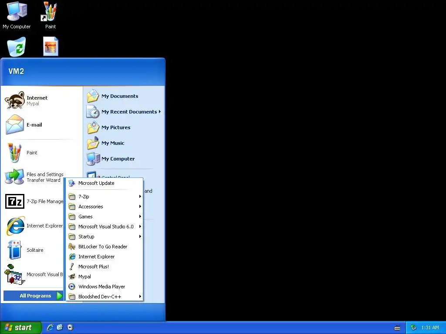The image size is (446, 334).
Task: Open the Paint desktop shortcut
Action: (51, 15)
